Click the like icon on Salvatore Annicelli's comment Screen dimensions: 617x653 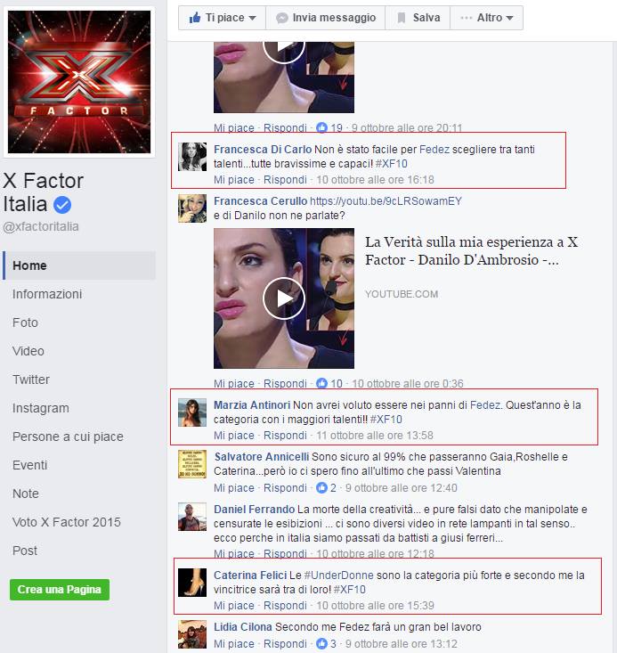point(321,487)
